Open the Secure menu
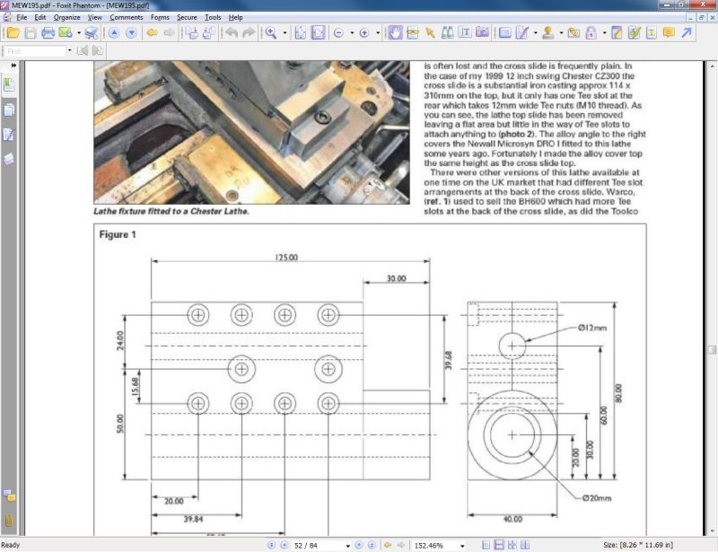This screenshot has height=552, width=718. 187,17
